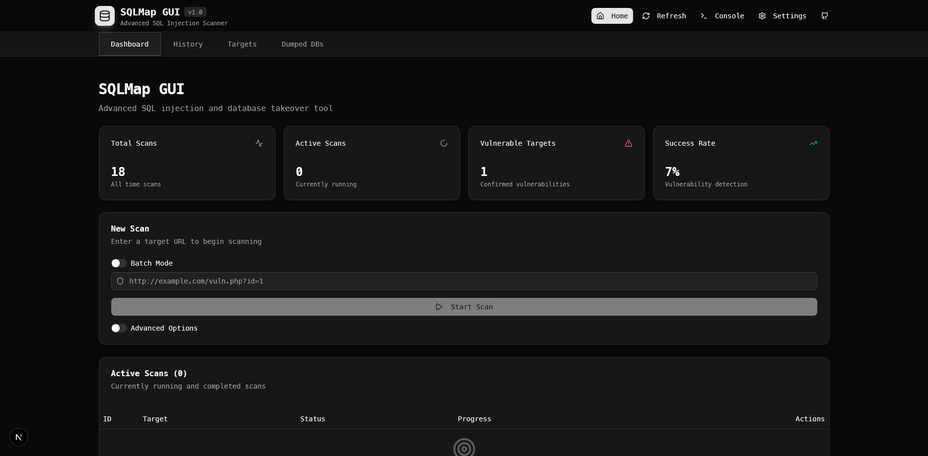Click the v1.0 version badge

(195, 12)
